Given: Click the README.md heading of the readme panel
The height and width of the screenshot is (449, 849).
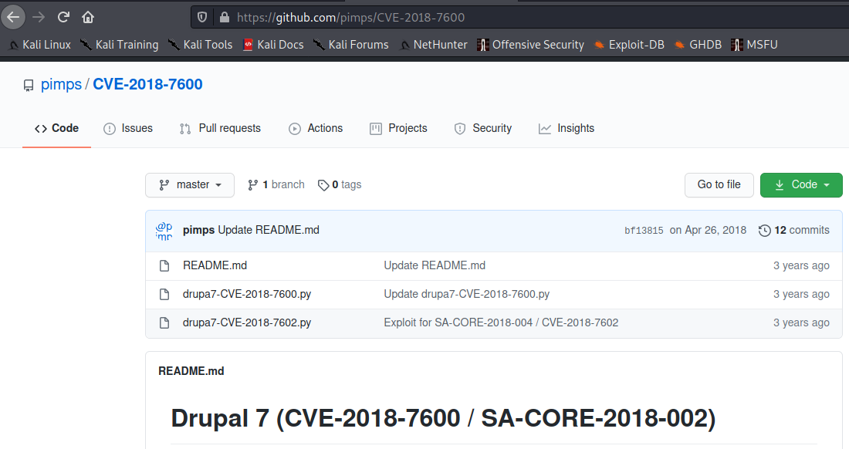Looking at the screenshot, I should (x=191, y=371).
